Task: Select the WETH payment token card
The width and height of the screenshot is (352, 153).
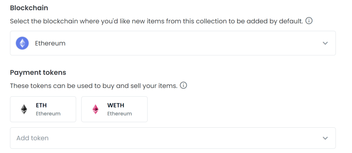Action: (114, 109)
